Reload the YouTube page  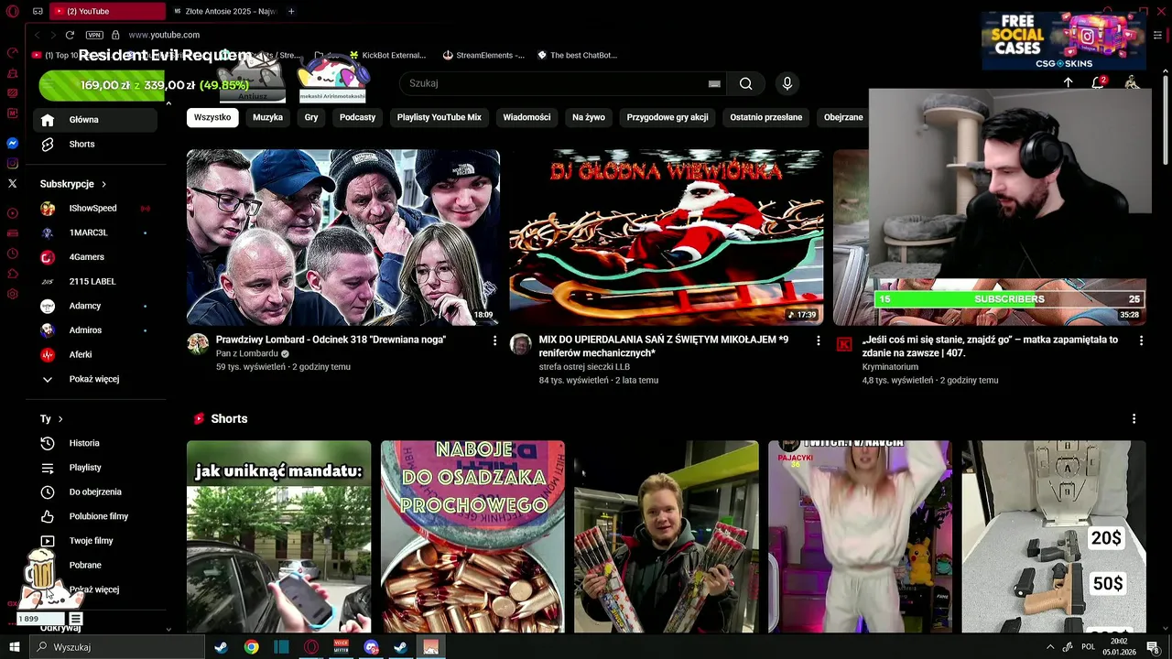click(70, 35)
